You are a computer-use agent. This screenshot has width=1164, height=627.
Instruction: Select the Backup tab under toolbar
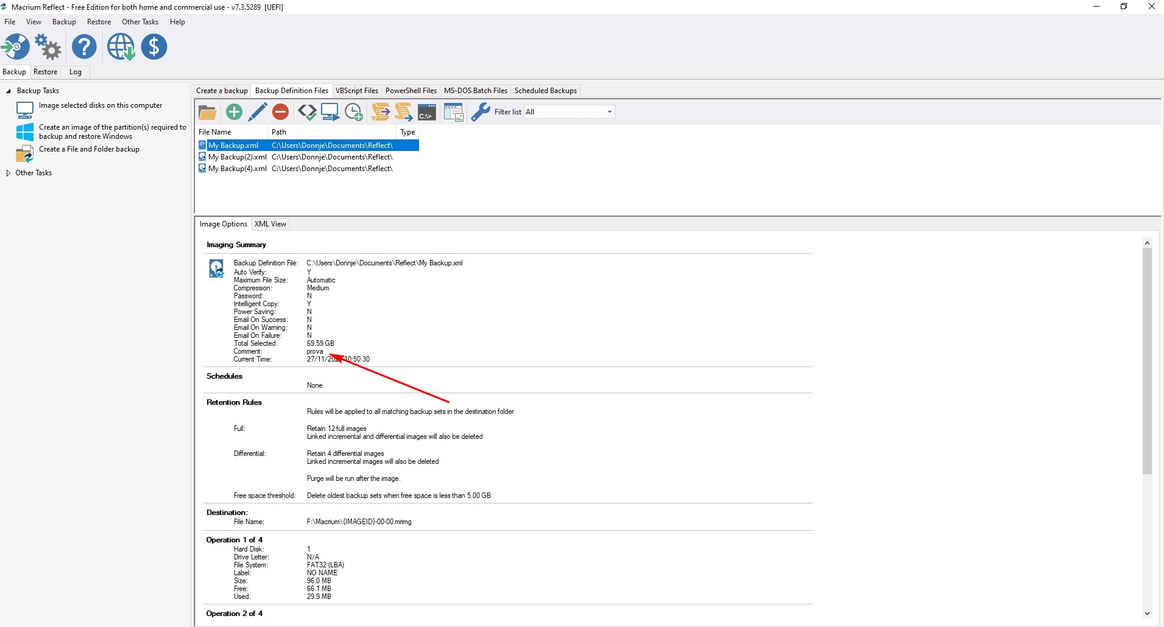15,72
